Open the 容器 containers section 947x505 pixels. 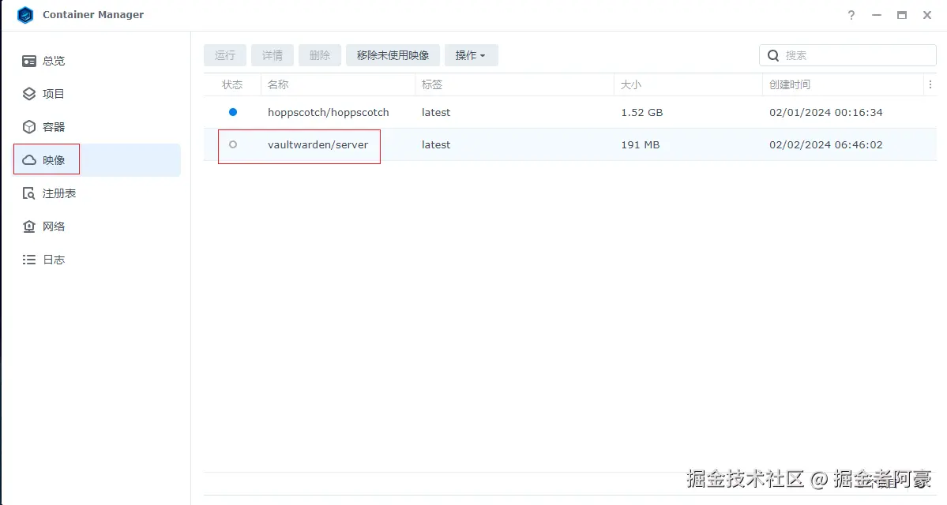coord(96,127)
